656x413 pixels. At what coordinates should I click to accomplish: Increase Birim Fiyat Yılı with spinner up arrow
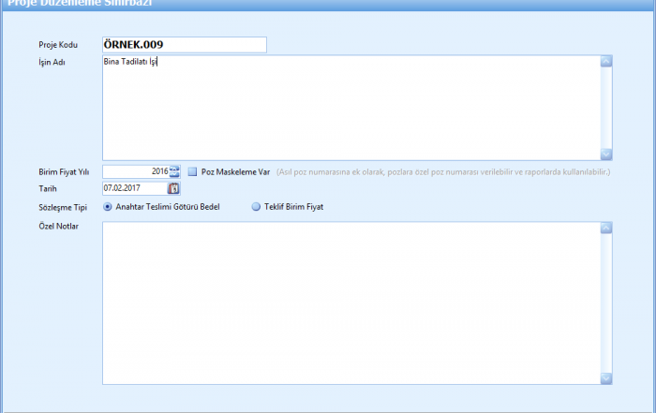[174, 169]
